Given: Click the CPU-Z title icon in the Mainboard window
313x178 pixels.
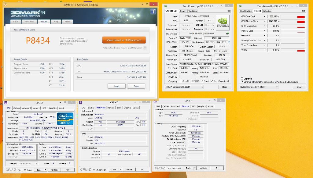Looking at the screenshot, I should 81,102.
